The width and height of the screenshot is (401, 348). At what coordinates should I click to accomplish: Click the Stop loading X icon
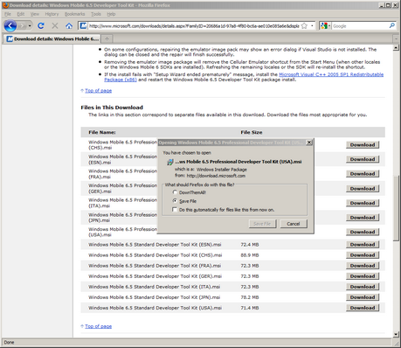[x=55, y=26]
